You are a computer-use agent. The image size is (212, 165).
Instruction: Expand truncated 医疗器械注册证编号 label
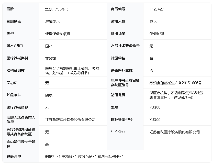point(21,132)
